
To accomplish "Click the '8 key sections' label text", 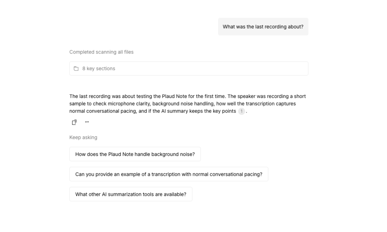I will (x=99, y=69).
